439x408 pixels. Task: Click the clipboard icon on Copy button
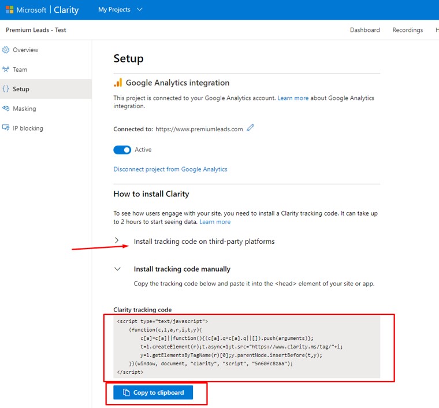pyautogui.click(x=127, y=392)
